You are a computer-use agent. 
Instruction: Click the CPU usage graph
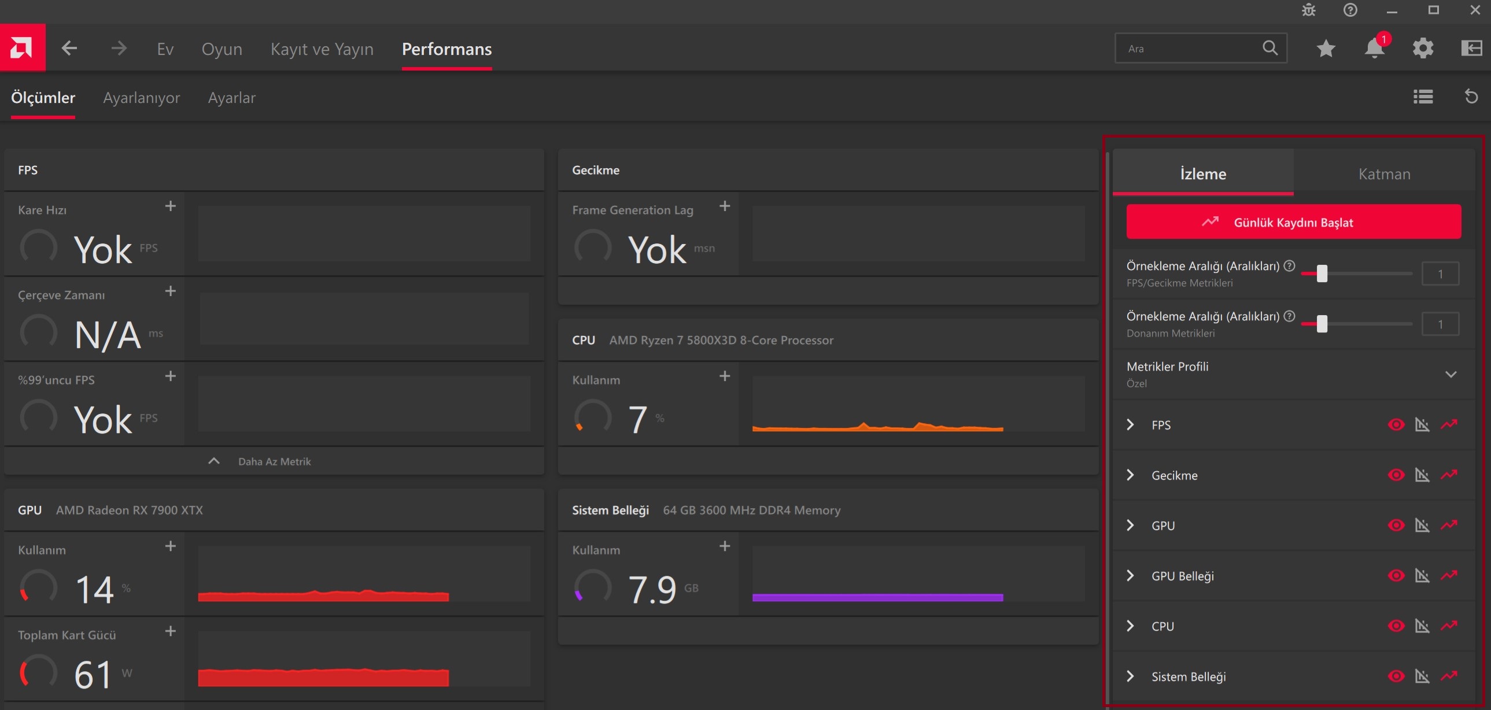pyautogui.click(x=918, y=404)
